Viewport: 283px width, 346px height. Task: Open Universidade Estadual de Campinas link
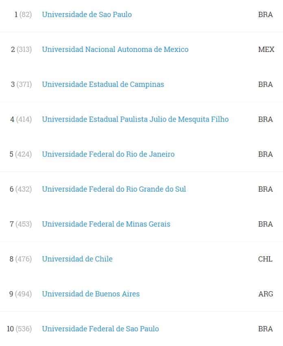coord(103,84)
